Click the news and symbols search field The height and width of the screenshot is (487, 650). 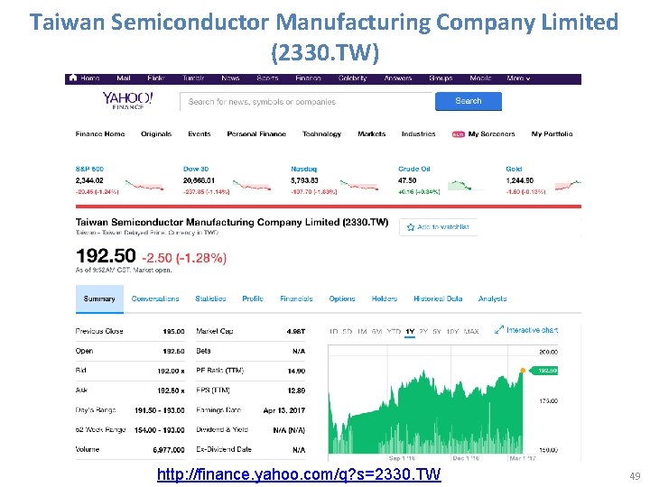(x=307, y=102)
